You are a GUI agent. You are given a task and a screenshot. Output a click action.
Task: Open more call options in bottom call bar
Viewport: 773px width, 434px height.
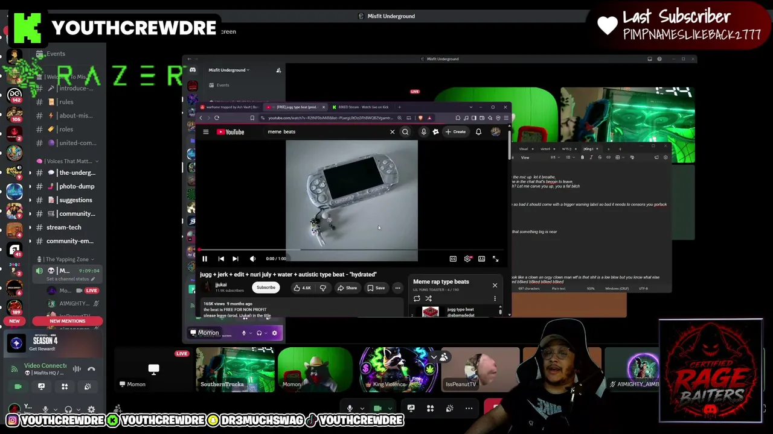point(469,409)
